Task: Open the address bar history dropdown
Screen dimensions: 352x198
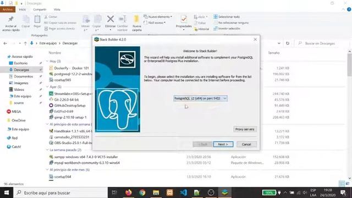Action: click(x=279, y=43)
